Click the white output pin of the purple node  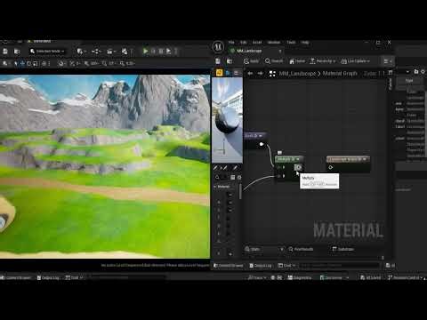(x=262, y=144)
